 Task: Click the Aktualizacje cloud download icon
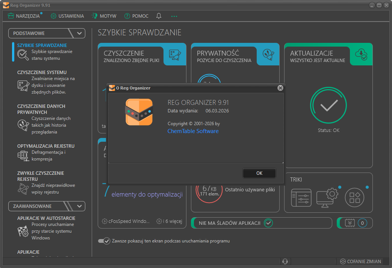361,54
